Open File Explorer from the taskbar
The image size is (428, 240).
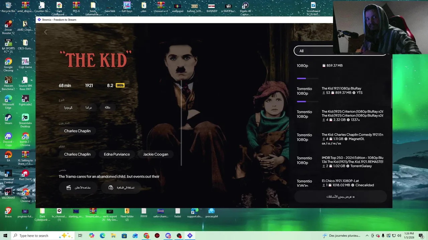[113, 236]
